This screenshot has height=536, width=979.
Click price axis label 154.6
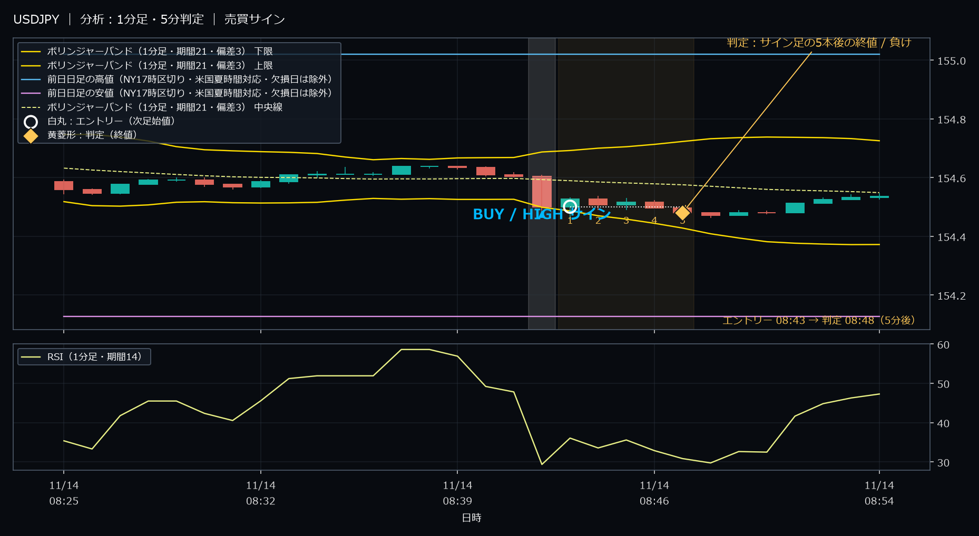click(x=952, y=178)
